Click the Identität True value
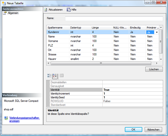Screen dimensions: 168x136 [133, 90]
